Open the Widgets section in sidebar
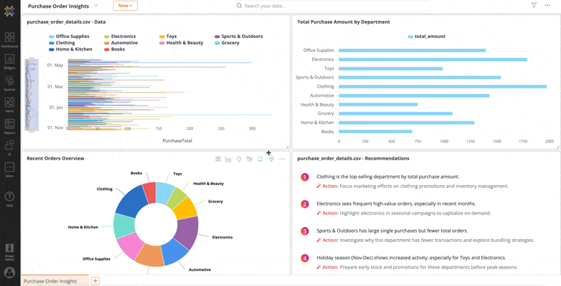Screen dimensions: 561x286 9,62
